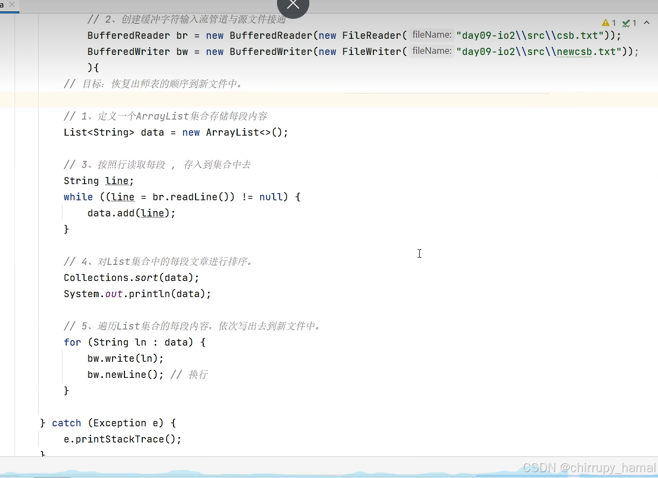
Task: Click the comment '// 4、对List集合中的每段文章进行排序。'
Action: tap(158, 262)
